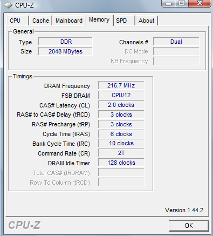The width and height of the screenshot is (213, 236).
Task: Click the CPU-Z window title text
Action: [24, 5]
